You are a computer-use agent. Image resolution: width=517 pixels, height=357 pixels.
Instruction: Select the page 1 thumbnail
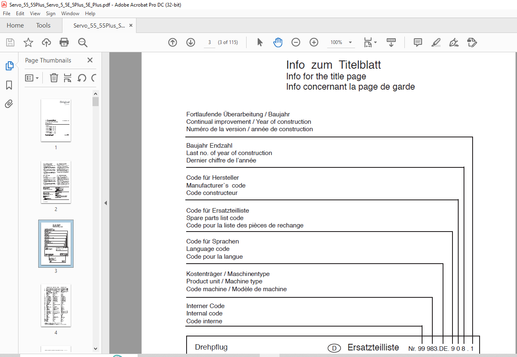pyautogui.click(x=56, y=120)
